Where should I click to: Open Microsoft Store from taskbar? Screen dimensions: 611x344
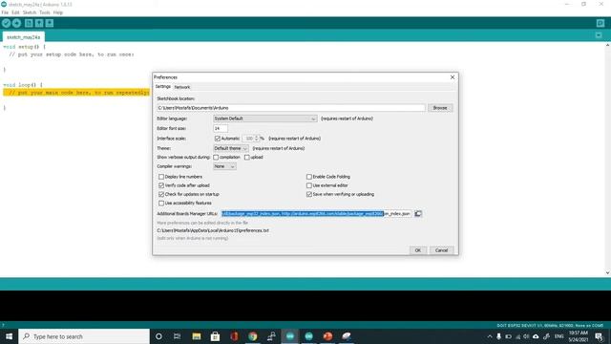[215, 336]
